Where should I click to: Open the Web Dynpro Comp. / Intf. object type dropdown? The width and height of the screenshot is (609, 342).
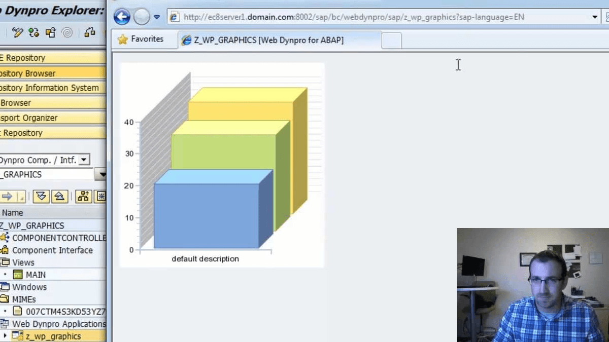85,160
